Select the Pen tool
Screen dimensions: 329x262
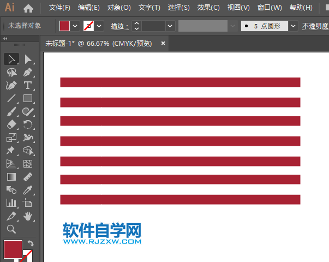coord(28,73)
